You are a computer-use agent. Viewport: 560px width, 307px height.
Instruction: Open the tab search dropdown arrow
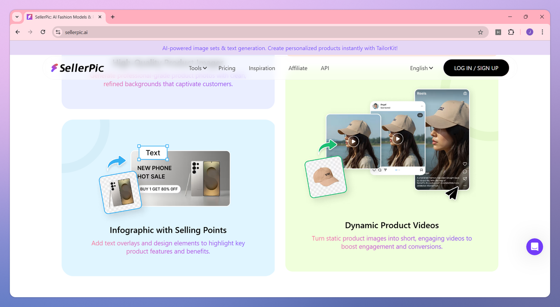point(17,17)
